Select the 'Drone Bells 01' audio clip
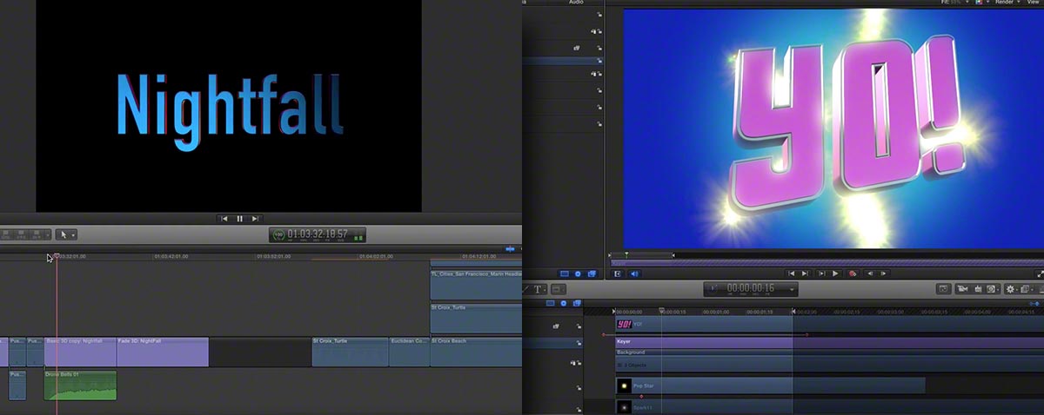This screenshot has height=415, width=1044. [x=80, y=385]
